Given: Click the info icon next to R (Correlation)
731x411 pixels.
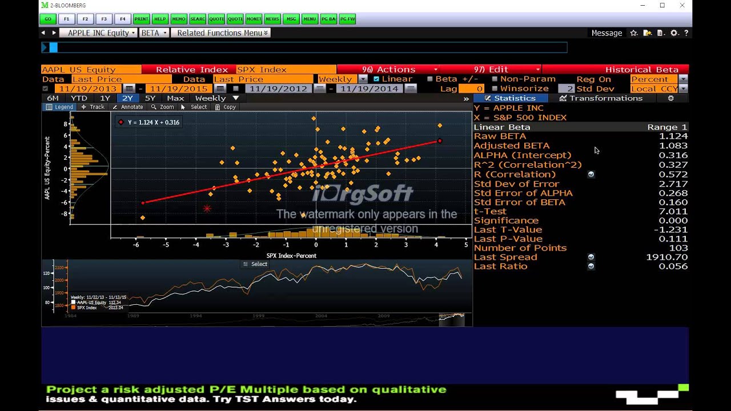Looking at the screenshot, I should click(x=591, y=174).
